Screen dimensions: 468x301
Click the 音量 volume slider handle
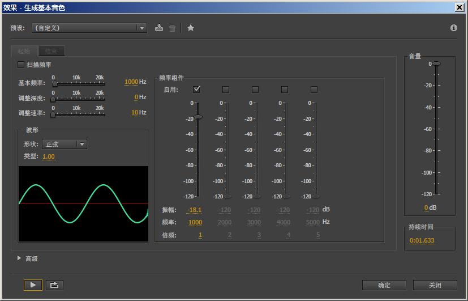[436, 63]
